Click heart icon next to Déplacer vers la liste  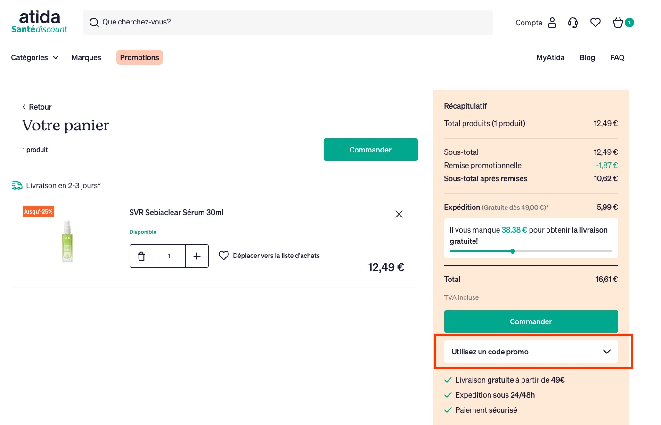[224, 256]
